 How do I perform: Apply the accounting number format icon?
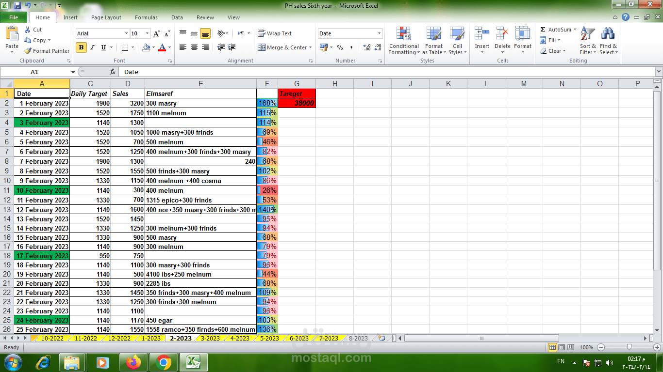[324, 47]
